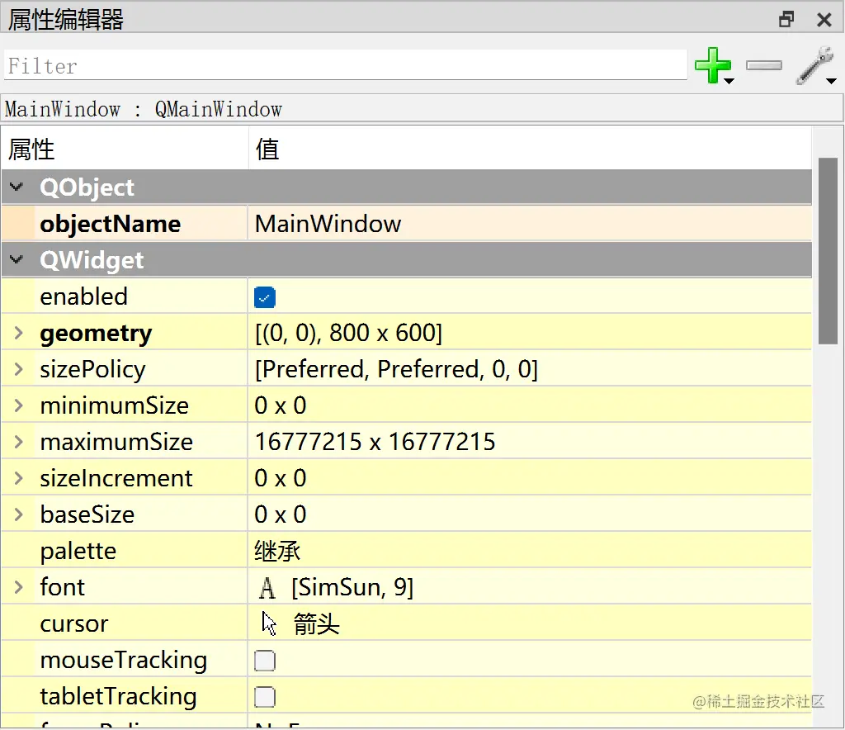
Task: Click the vertical scrollbar thumb
Action: click(828, 251)
